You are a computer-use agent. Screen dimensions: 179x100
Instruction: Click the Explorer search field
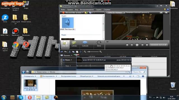point(139,72)
